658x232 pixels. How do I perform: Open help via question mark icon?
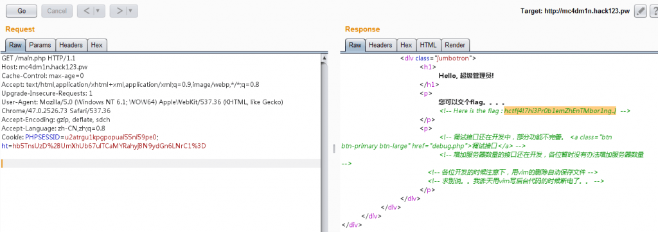pyautogui.click(x=654, y=12)
